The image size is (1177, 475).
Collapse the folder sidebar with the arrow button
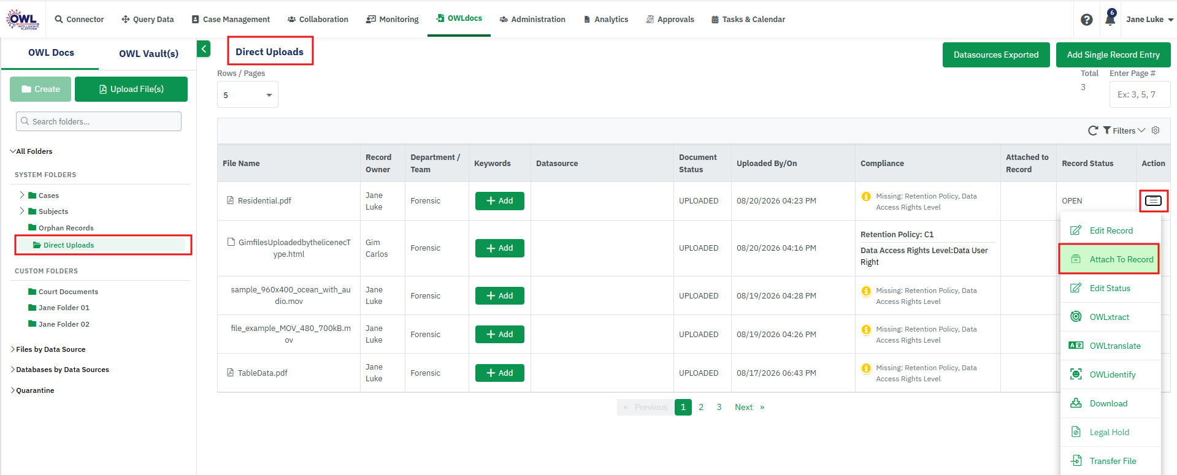click(x=204, y=49)
